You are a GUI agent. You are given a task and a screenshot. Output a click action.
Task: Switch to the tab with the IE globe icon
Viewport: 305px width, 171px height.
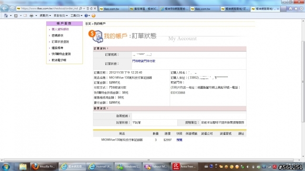point(174,9)
